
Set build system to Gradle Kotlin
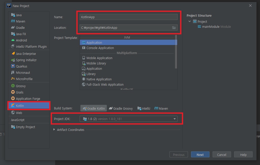94,108
